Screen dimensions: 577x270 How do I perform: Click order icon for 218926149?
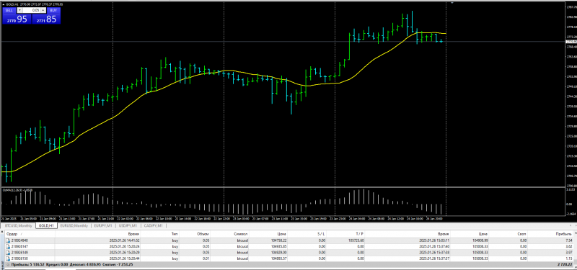coord(8,253)
